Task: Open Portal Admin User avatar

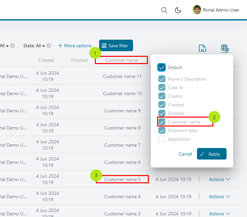Action: coord(197,10)
